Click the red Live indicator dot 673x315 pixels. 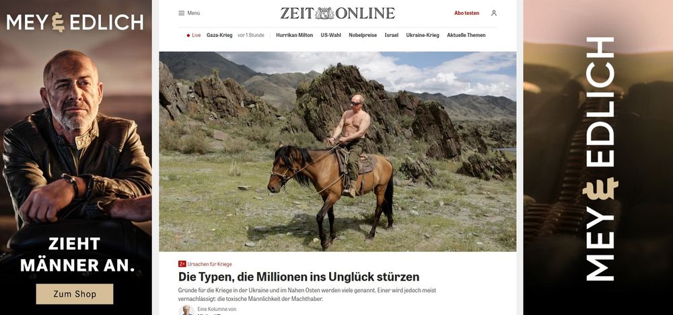tap(188, 36)
